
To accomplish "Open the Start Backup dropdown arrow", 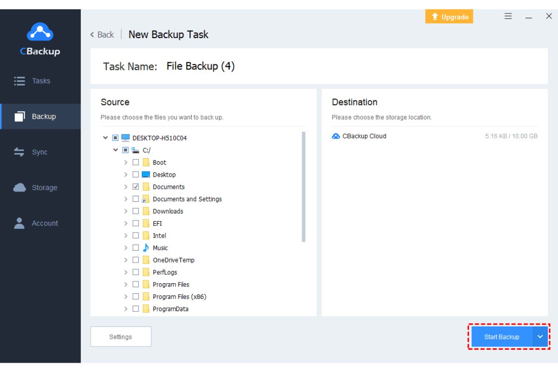I will [540, 337].
